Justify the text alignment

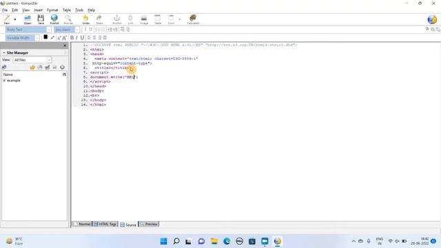coord(105,38)
